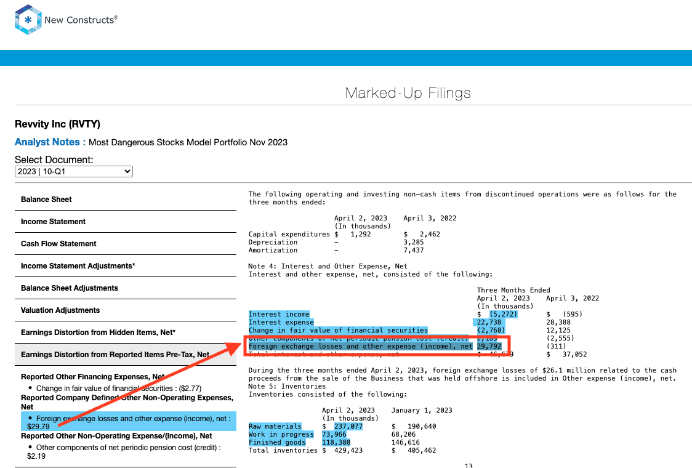This screenshot has height=468, width=692.
Task: Click the Marked-Up Filings page title
Action: [x=408, y=93]
